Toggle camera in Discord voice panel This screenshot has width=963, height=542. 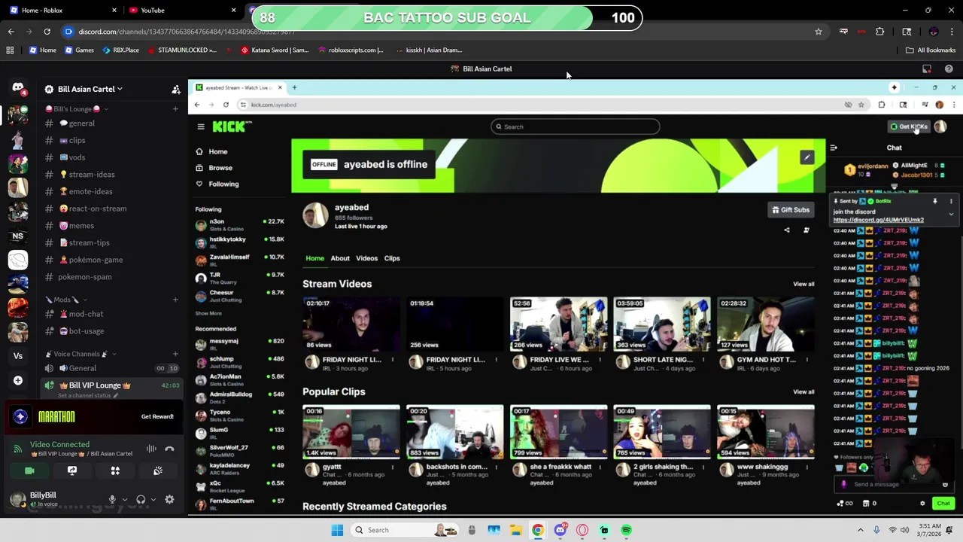[29, 470]
